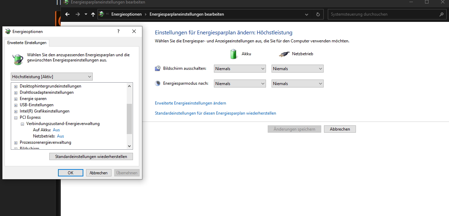The image size is (449, 216).
Task: Maximize the Energiesparplaneinstellungen window
Action: (x=427, y=2)
